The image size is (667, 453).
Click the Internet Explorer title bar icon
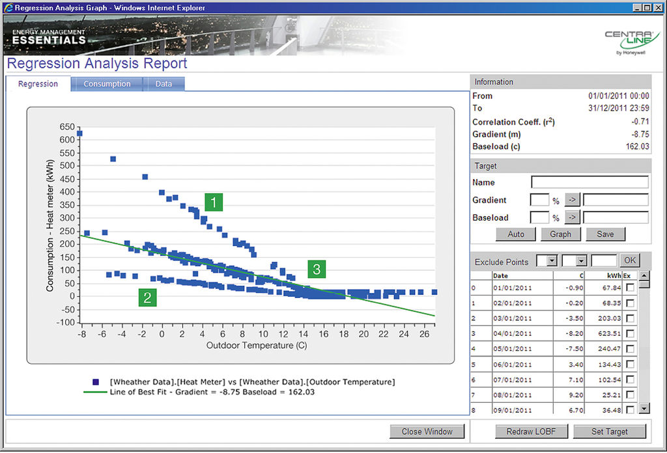(x=8, y=8)
